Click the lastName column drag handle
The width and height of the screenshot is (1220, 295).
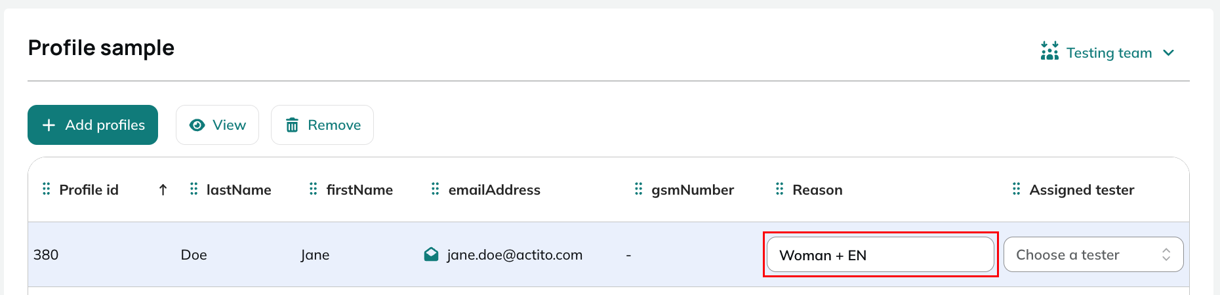click(193, 189)
